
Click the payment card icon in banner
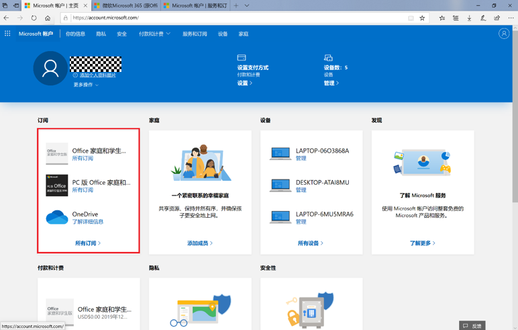(242, 58)
